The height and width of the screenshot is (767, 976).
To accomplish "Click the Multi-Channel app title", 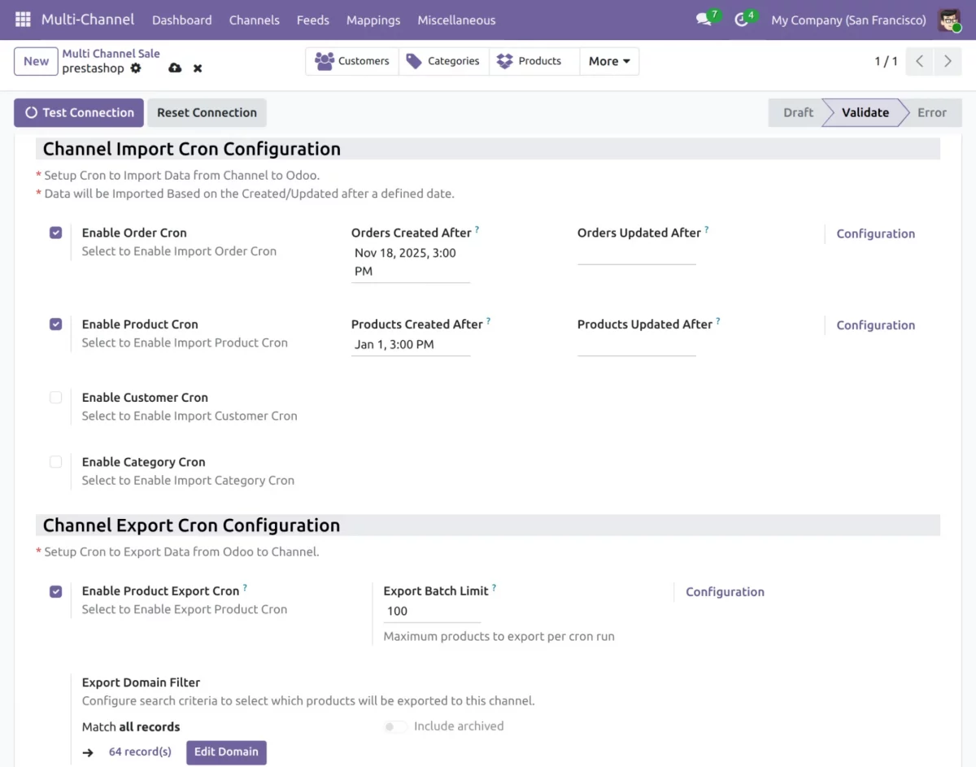I will point(87,20).
